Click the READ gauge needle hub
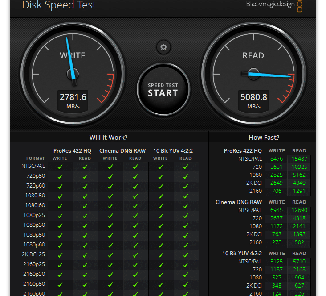The width and height of the screenshot is (326, 296). tap(254, 74)
